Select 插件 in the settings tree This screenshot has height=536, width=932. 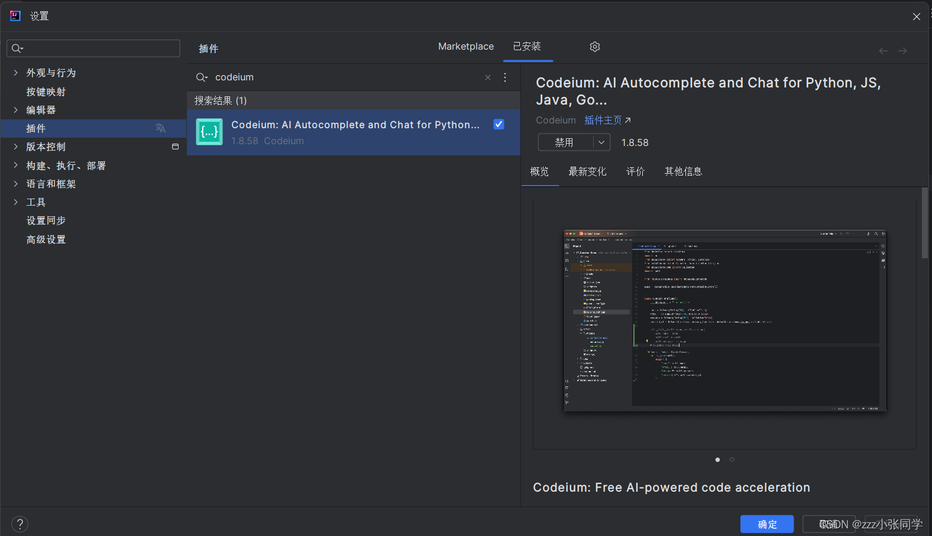(93, 128)
